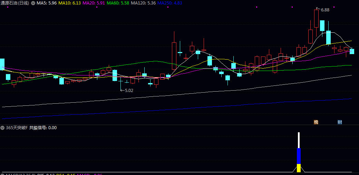Click the 6.88 high price label
The image size is (359, 175).
pyautogui.click(x=325, y=10)
